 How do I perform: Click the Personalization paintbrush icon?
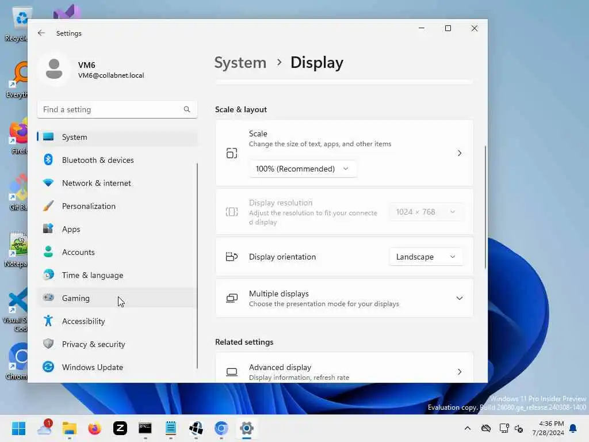click(x=48, y=206)
